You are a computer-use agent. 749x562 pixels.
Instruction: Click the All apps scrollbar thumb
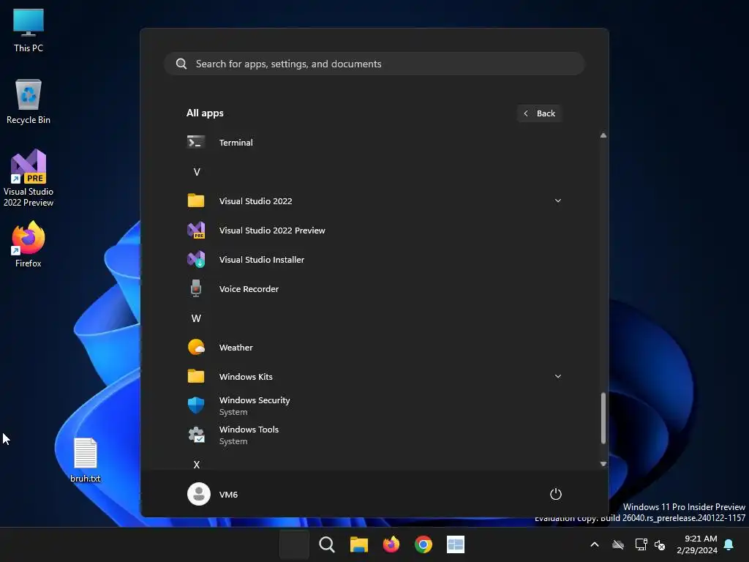click(603, 418)
